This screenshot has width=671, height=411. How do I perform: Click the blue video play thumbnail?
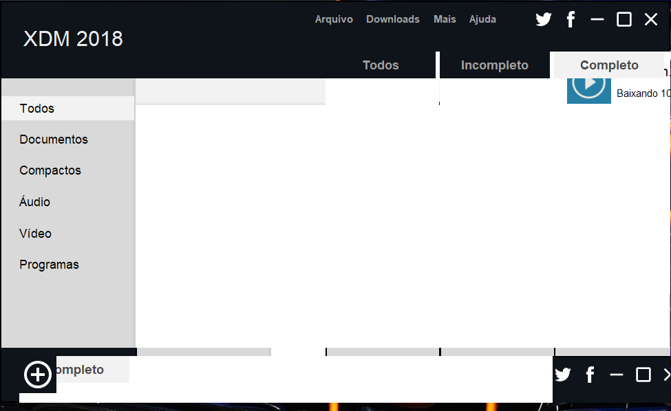point(589,91)
